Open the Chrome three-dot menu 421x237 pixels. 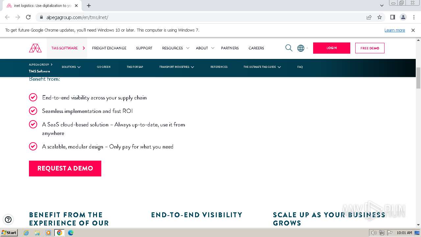pyautogui.click(x=413, y=17)
